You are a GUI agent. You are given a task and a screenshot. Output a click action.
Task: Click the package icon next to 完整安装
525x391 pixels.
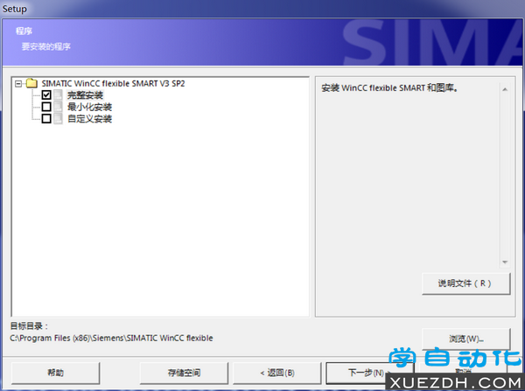click(59, 95)
